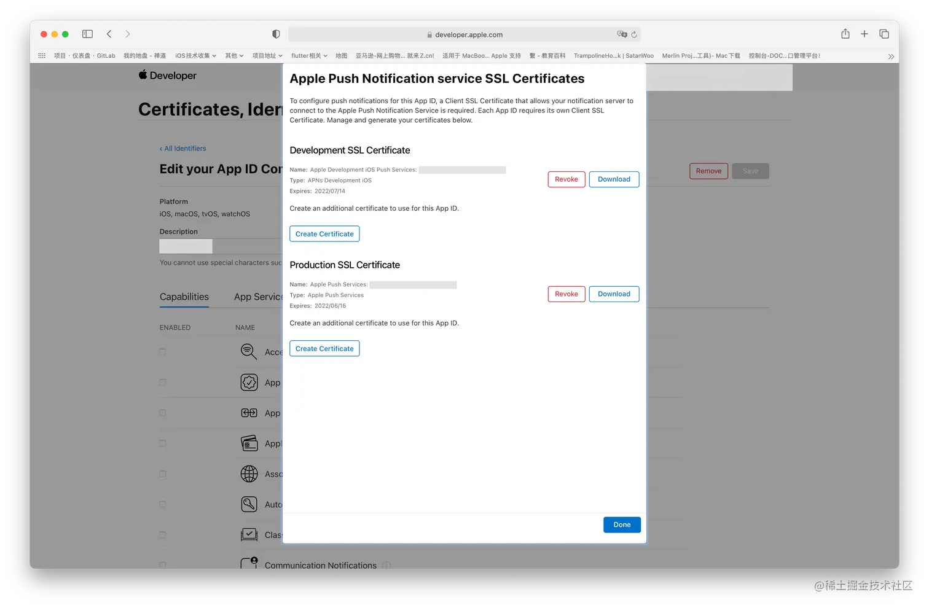Expand the 项目地址 bookmarks folder
The height and width of the screenshot is (608, 929).
267,55
